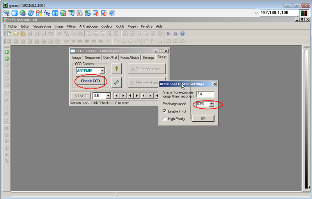Toggle the Enable FIFO checkbox
Viewport: 312px width, 199px height.
pos(164,111)
